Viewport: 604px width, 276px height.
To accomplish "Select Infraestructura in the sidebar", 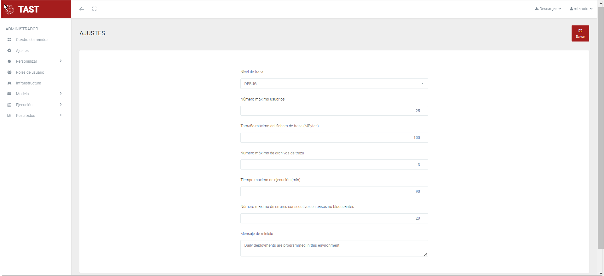I will [28, 83].
